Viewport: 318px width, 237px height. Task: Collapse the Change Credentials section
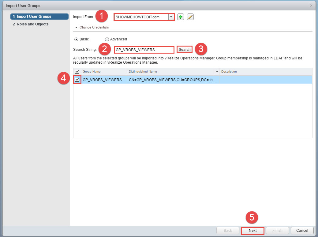coord(77,27)
